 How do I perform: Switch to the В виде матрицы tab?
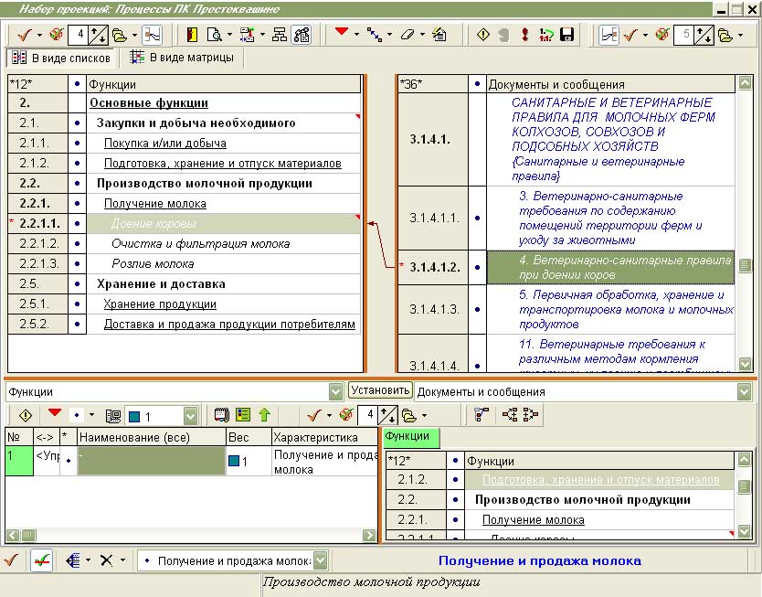coord(181,58)
